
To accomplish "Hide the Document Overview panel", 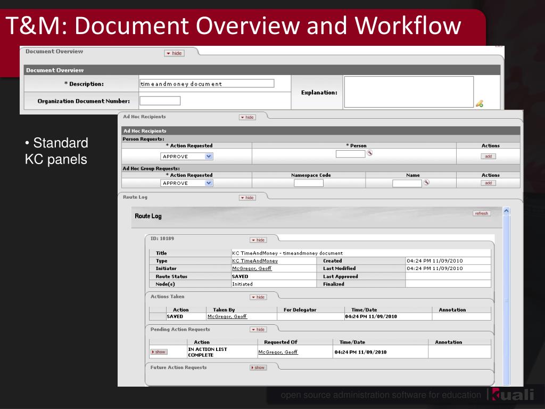I will click(174, 53).
